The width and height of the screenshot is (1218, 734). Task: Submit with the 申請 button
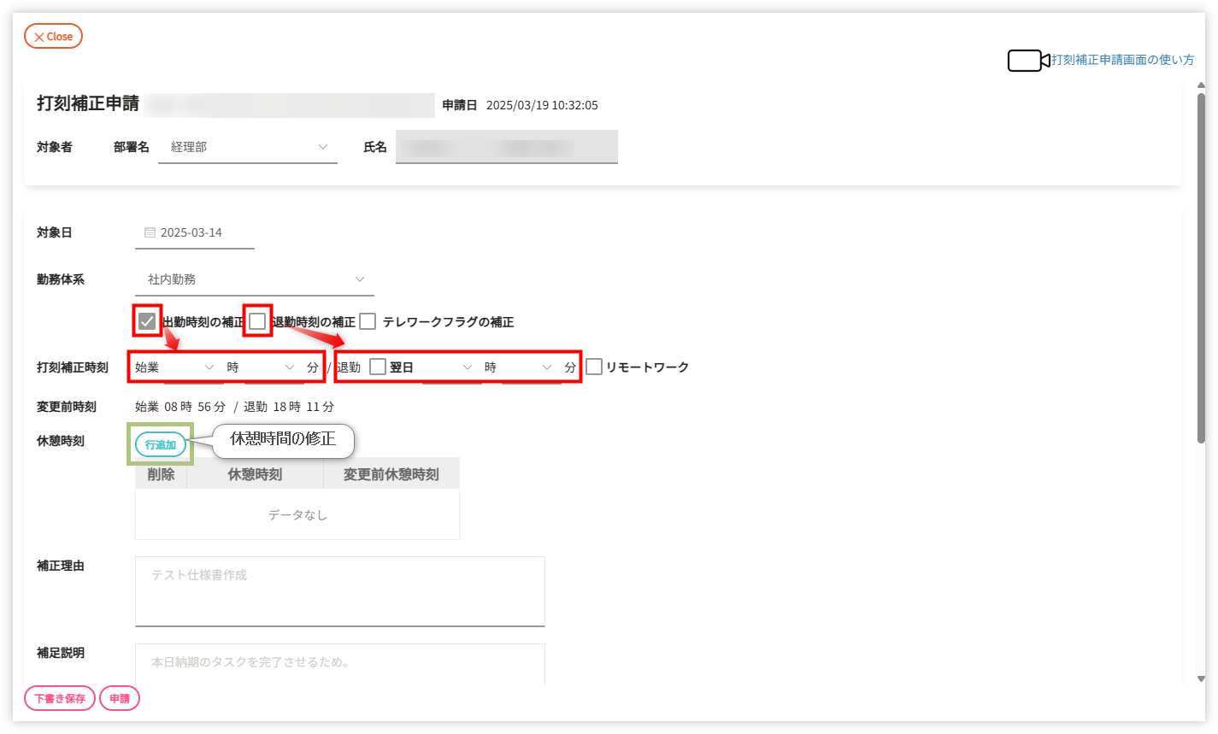coord(120,698)
